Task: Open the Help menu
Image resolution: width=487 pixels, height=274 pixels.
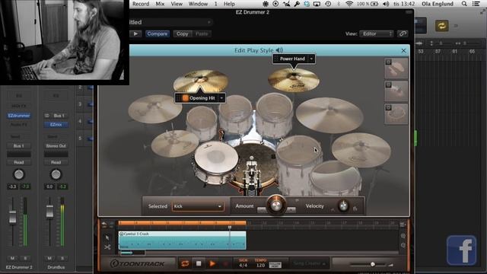Action: click(229, 4)
